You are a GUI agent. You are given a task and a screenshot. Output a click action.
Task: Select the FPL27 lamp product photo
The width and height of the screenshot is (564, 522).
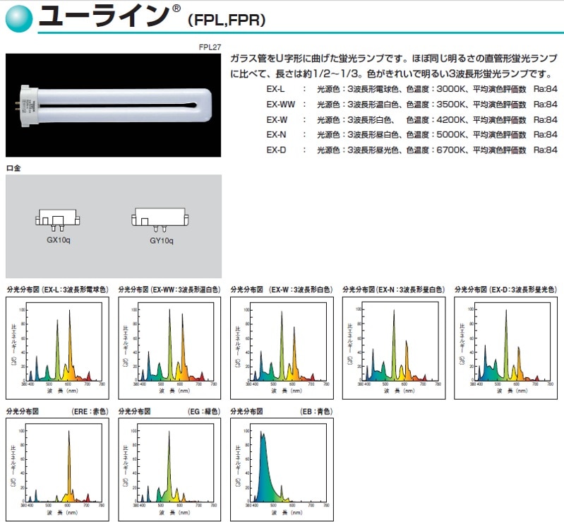113,106
